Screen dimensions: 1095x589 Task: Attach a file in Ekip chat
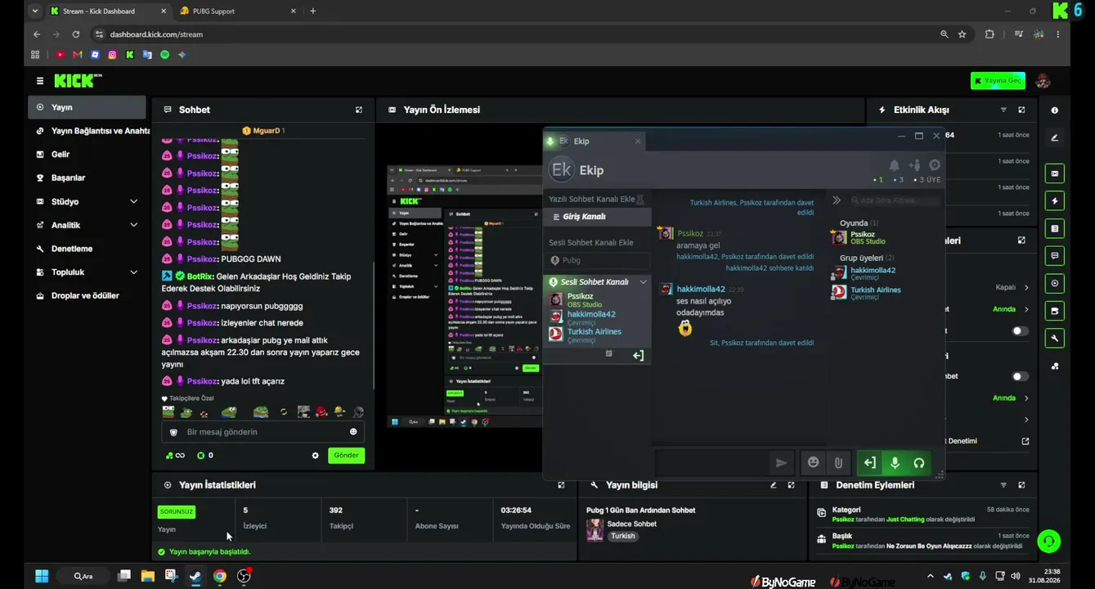838,463
